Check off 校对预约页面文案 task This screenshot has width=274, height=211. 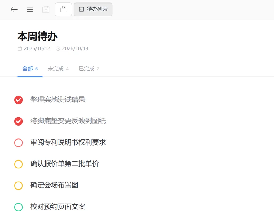pos(19,207)
